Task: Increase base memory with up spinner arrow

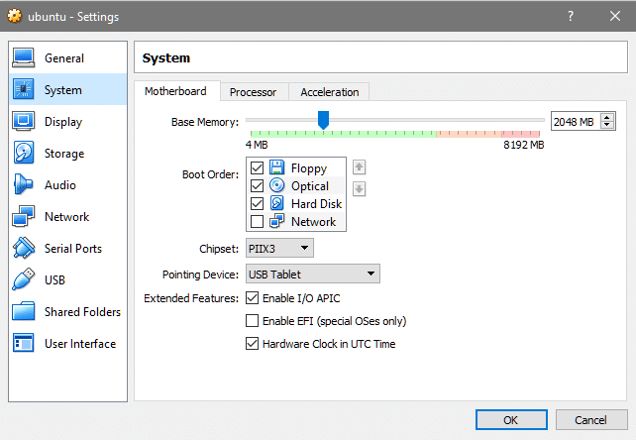Action: coord(607,117)
